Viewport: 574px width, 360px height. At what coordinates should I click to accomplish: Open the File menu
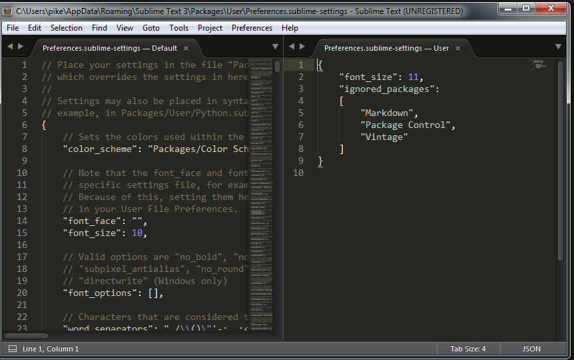tap(13, 28)
